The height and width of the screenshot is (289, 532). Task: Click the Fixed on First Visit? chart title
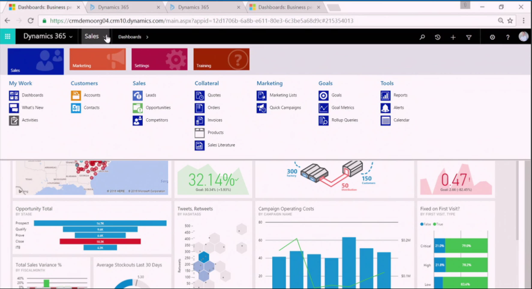(x=440, y=209)
